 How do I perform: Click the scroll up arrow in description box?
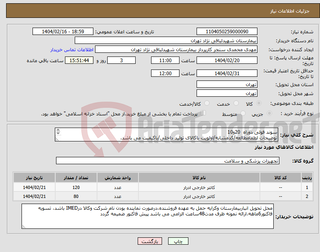(58, 130)
